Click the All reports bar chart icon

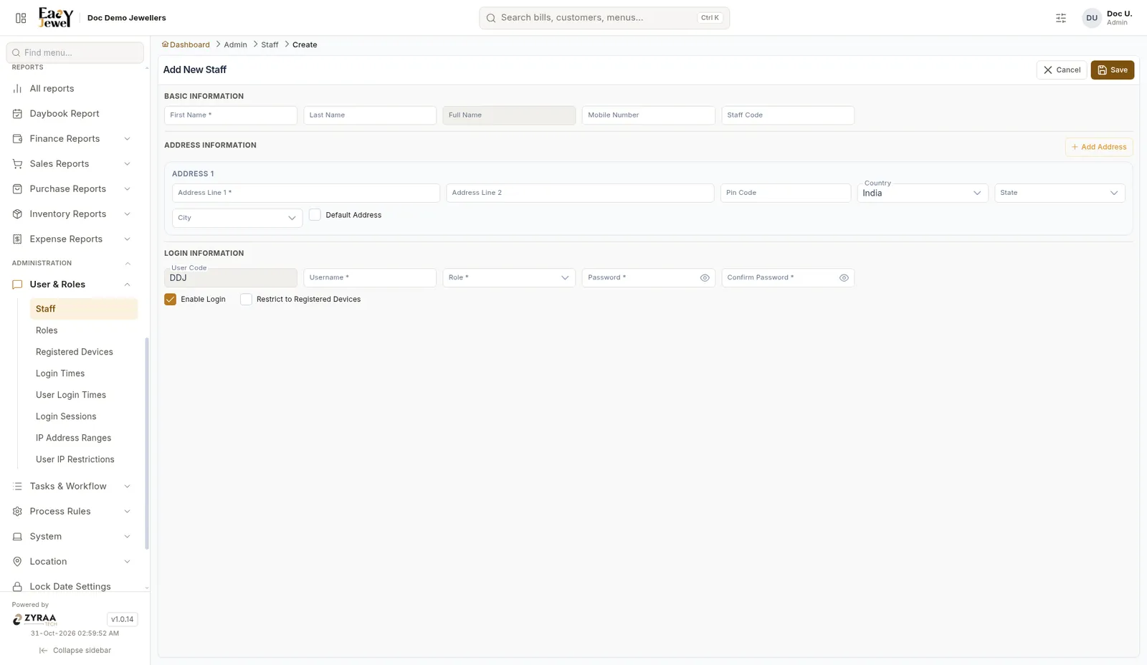[17, 88]
